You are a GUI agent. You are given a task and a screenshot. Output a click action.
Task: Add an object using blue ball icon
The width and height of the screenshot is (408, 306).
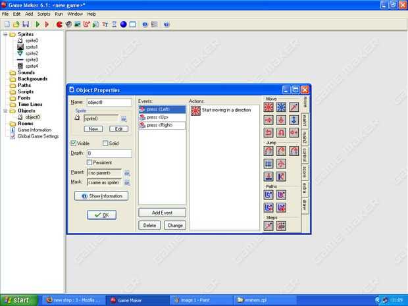coord(124,24)
